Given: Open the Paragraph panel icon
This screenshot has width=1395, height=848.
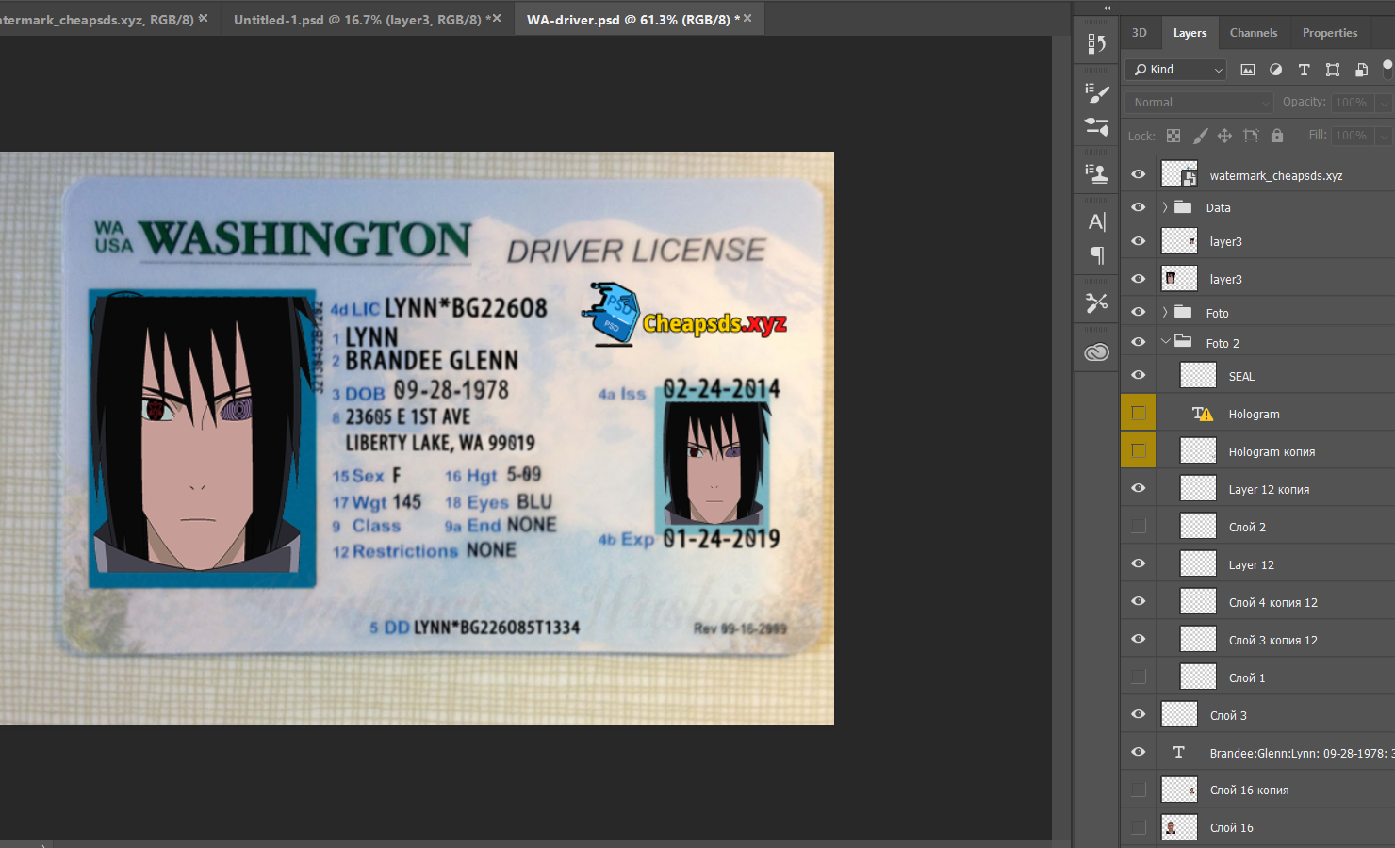Looking at the screenshot, I should click(1096, 255).
